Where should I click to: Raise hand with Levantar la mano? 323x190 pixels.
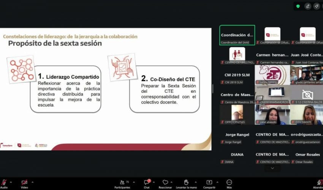pos(186,183)
